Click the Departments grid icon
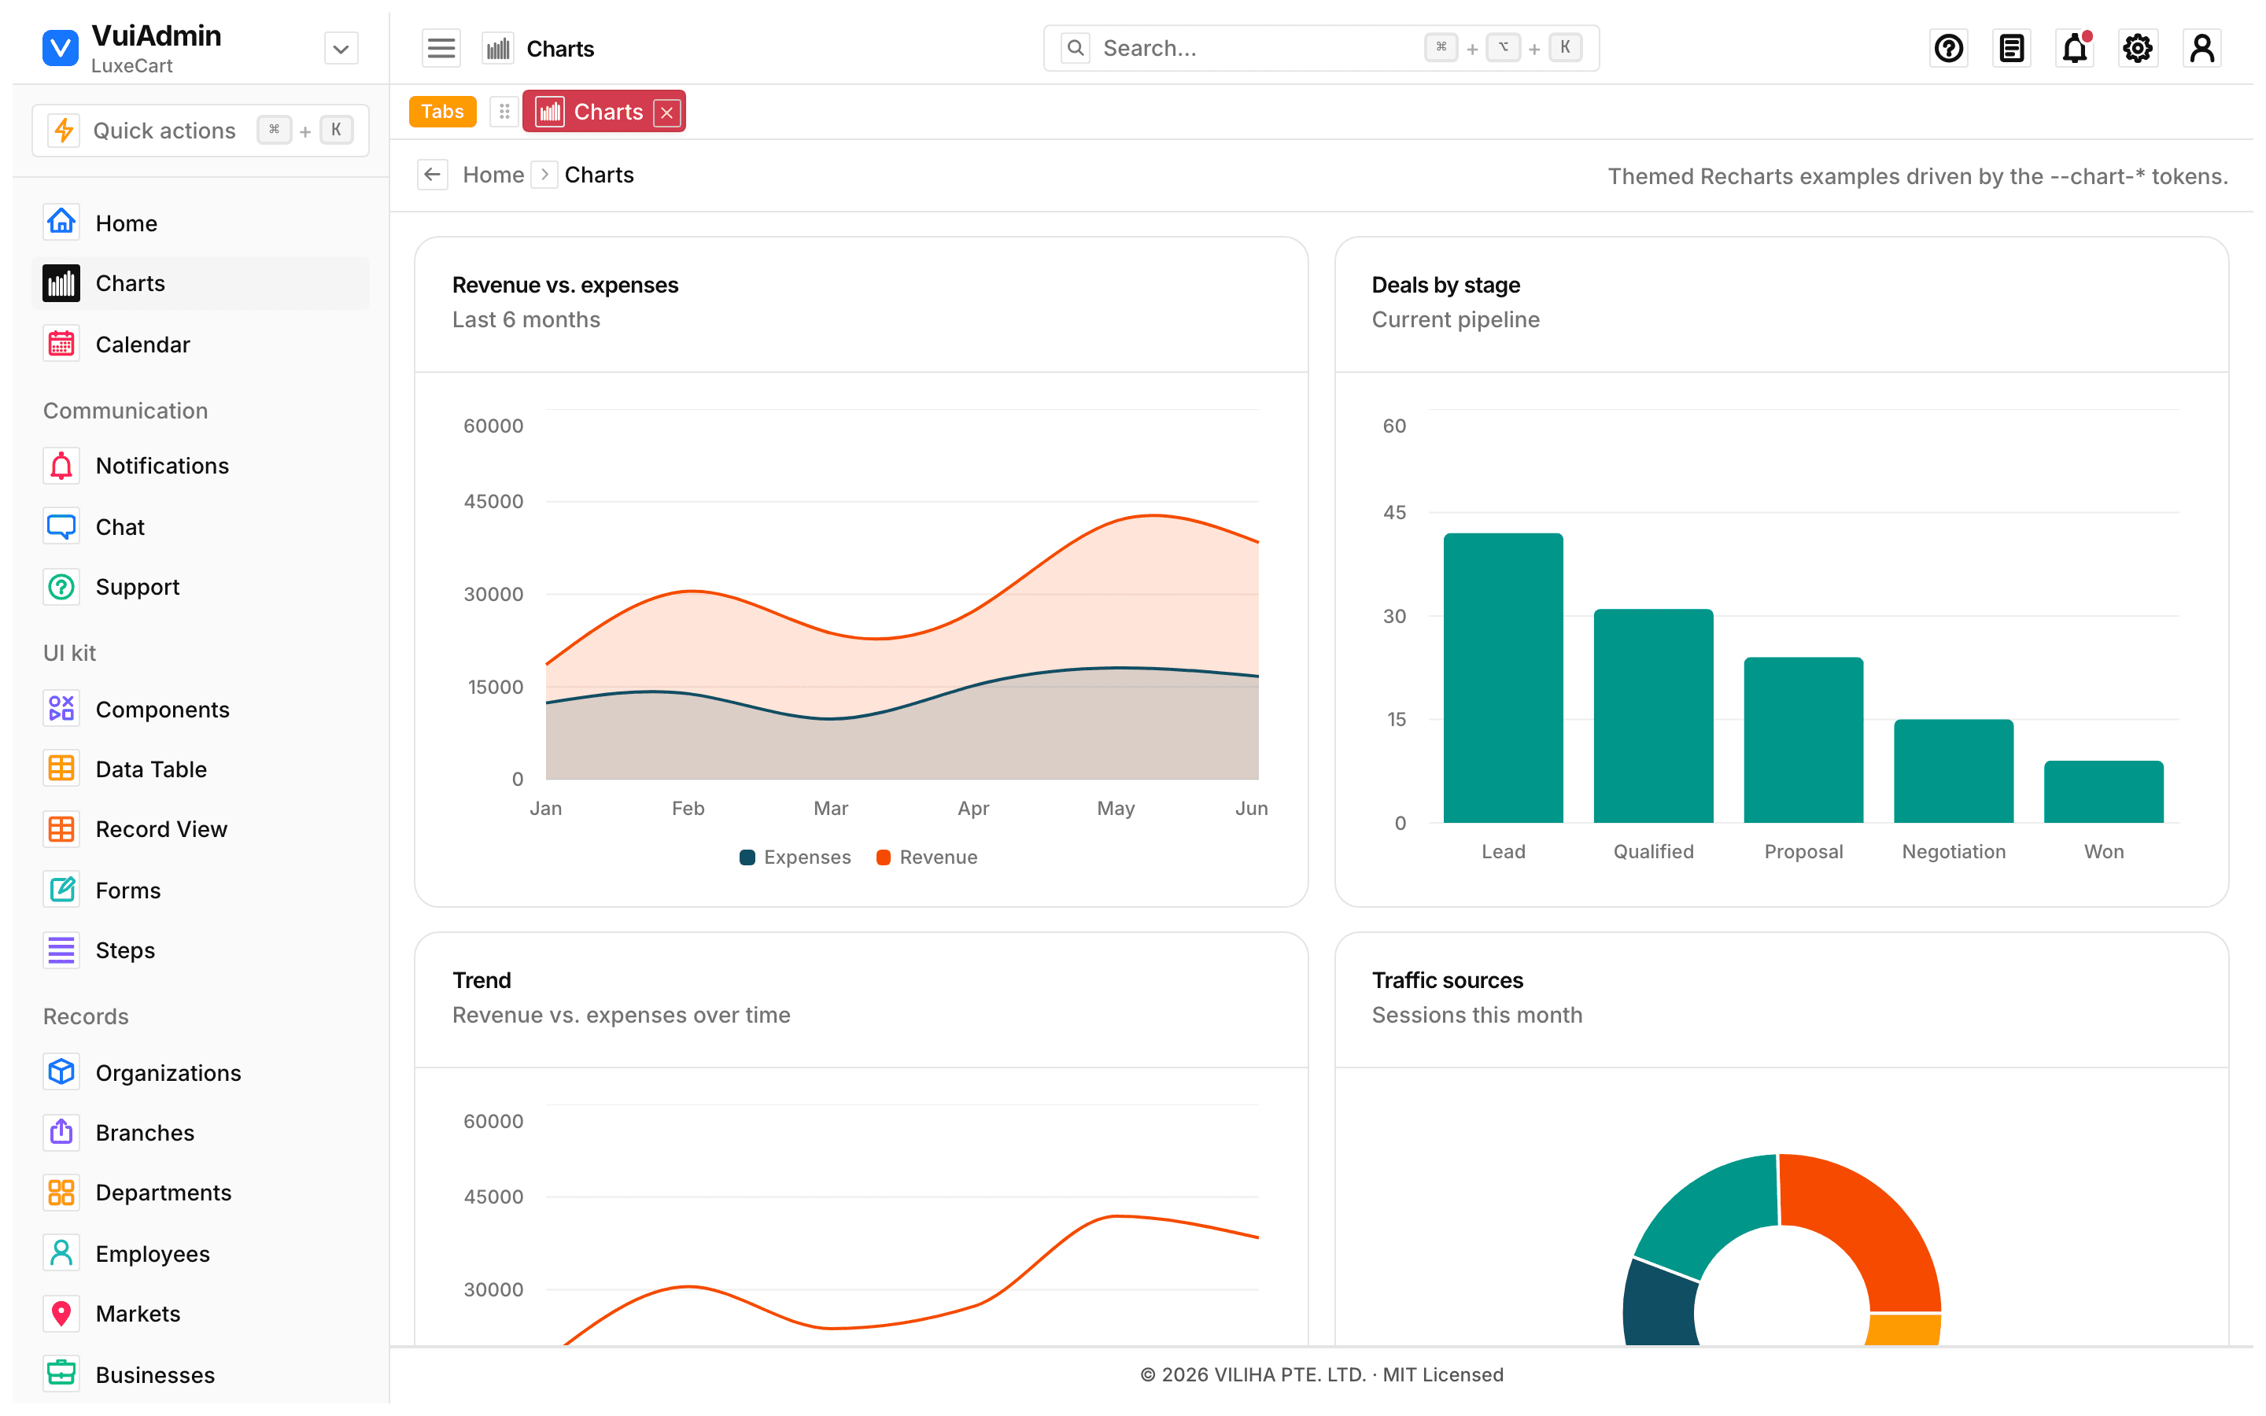 tap(61, 1192)
